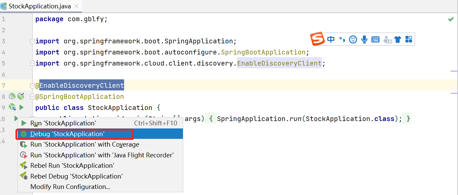Click the highlighted EnableDiscoveryClient import reference
The height and width of the screenshot is (195, 458).
point(279,63)
